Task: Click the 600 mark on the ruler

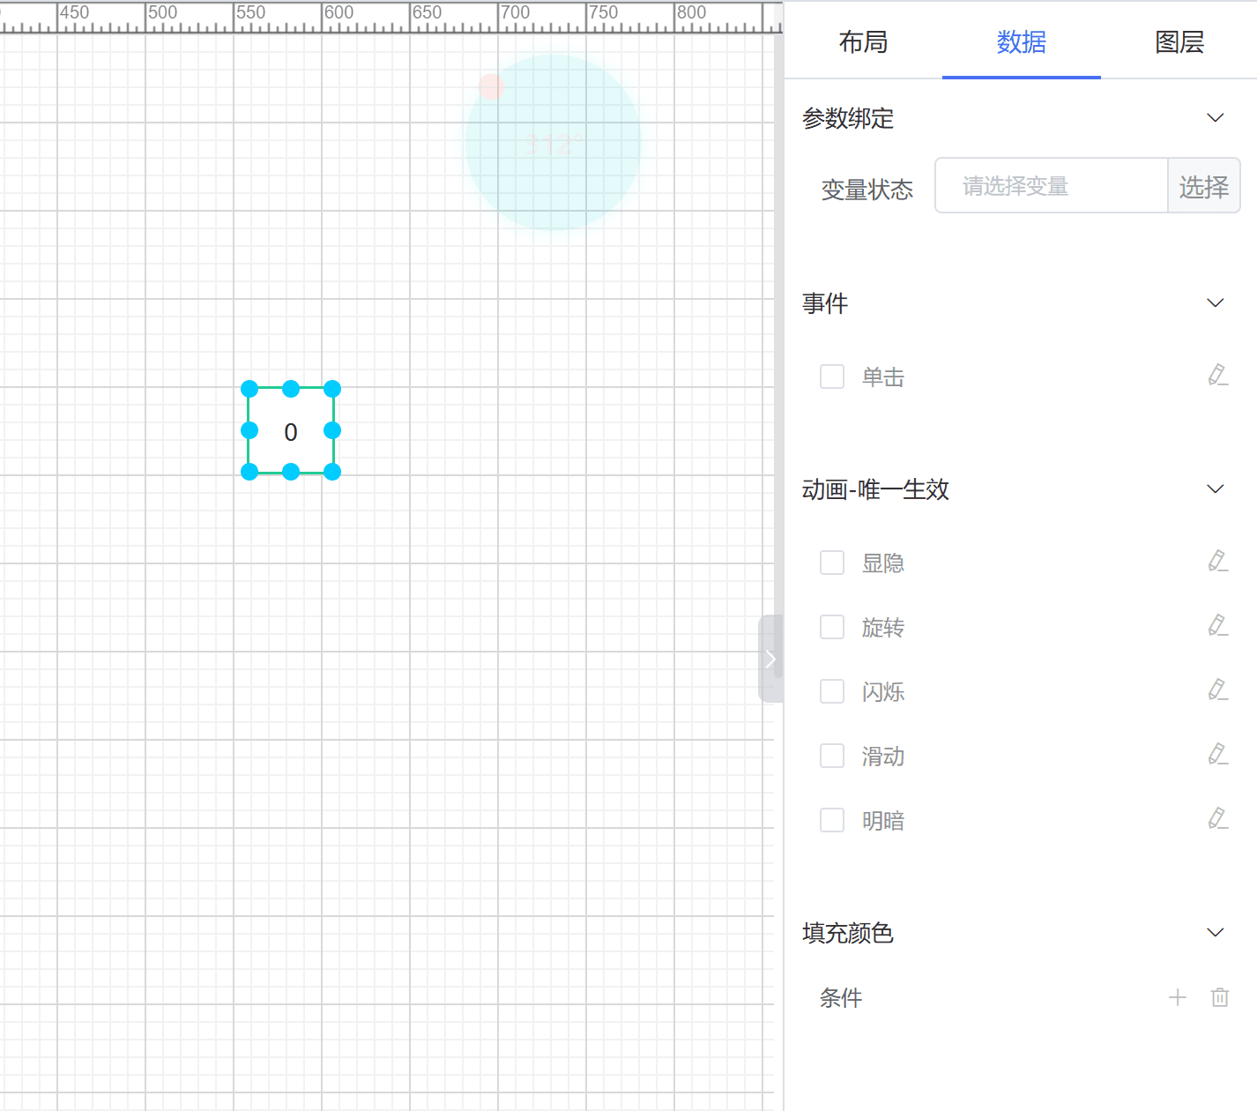Action: coord(338,12)
